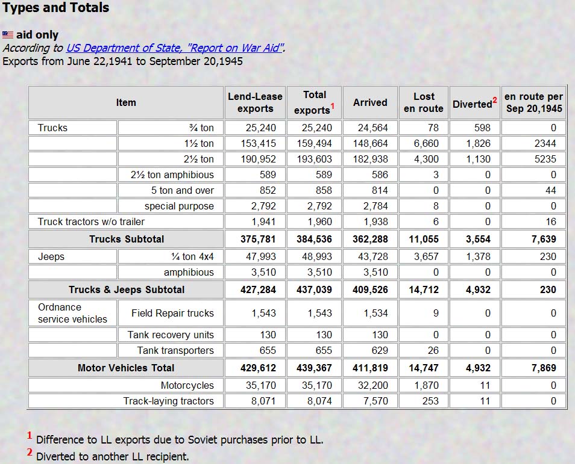Click the 'en route per Sep 20,1945' header
Screen dimensions: 575x464
pos(533,102)
